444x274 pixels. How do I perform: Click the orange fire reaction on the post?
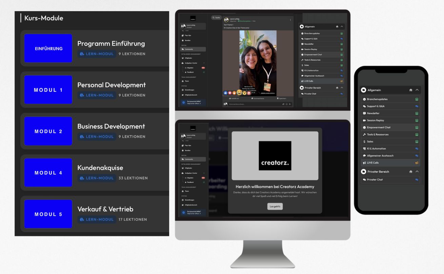coord(235,93)
